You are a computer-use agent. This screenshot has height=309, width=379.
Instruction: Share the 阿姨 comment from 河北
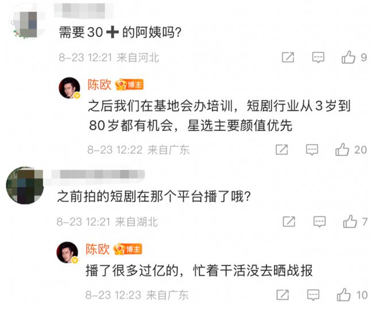288,57
